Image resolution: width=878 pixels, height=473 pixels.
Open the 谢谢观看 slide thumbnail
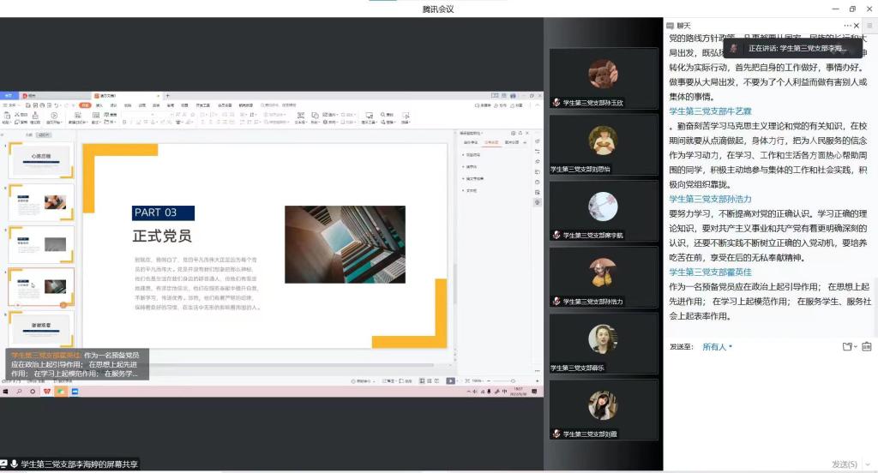click(x=41, y=326)
